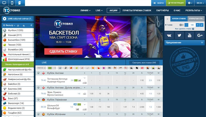
Task: Expand markets chevron for Тоттенхэм Хотспур match
Action: click(85, 78)
